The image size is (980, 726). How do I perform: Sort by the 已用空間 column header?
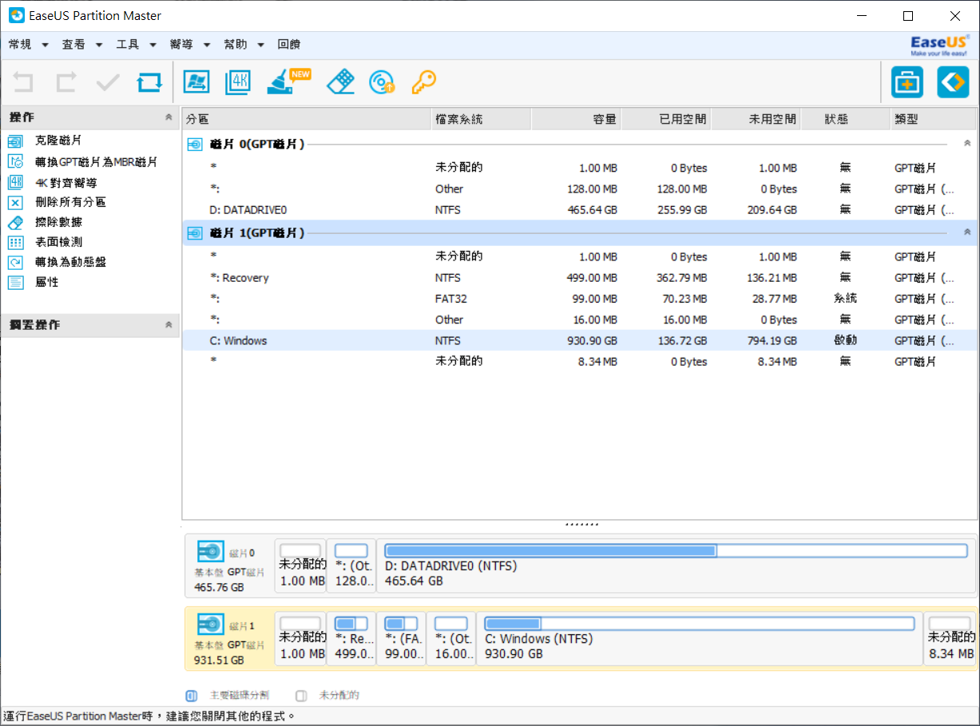[665, 119]
